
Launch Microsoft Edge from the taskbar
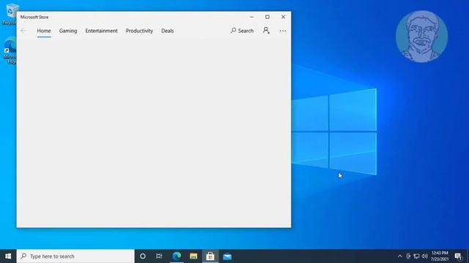point(177,256)
